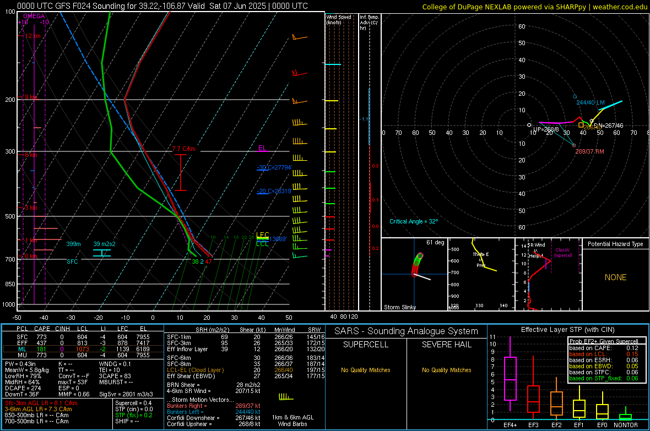Click the DN=267/46 Corfidi label
The image size is (650, 431).
(x=609, y=126)
